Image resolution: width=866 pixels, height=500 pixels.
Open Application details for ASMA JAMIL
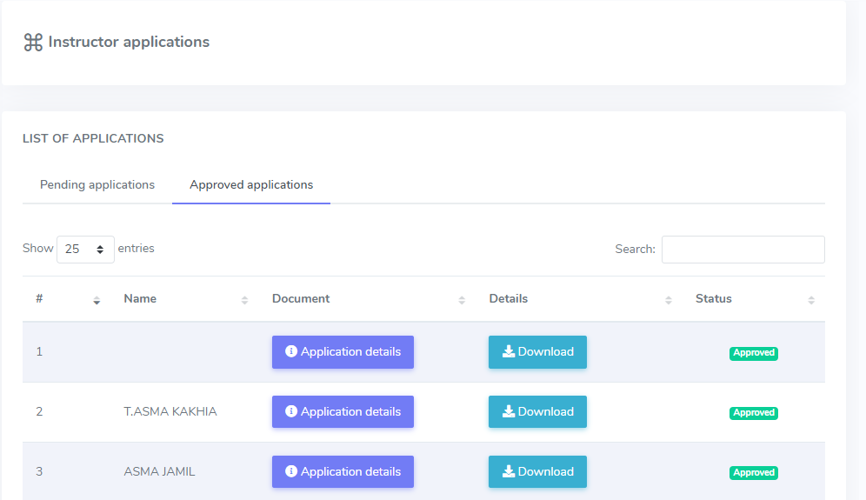(x=343, y=472)
